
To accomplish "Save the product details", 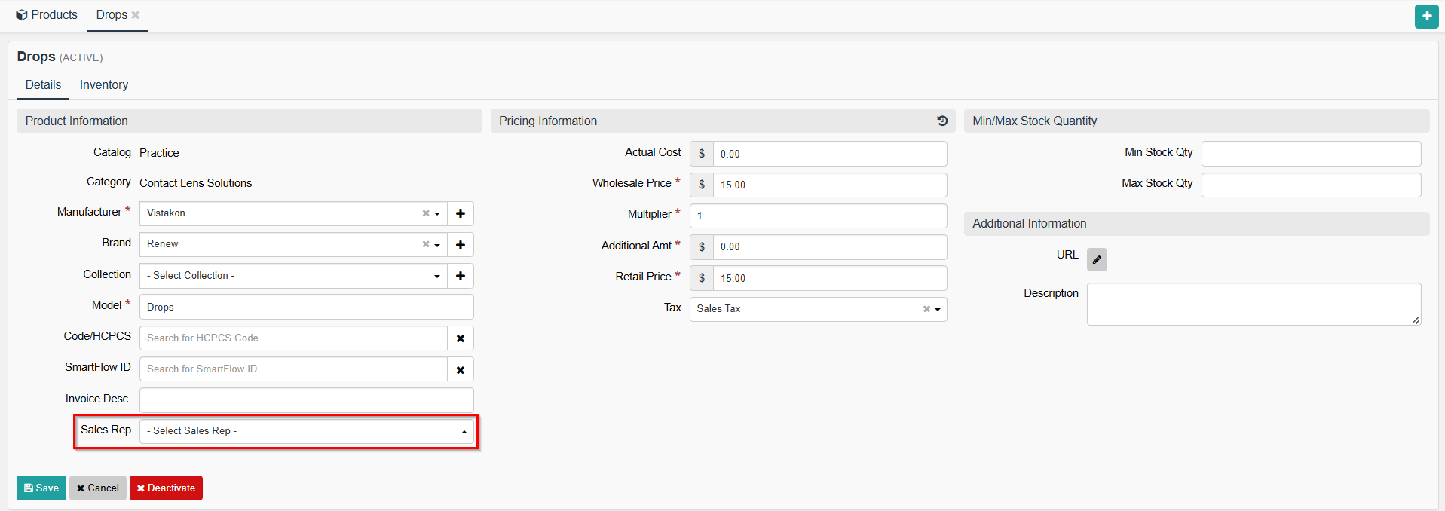I will pyautogui.click(x=41, y=488).
